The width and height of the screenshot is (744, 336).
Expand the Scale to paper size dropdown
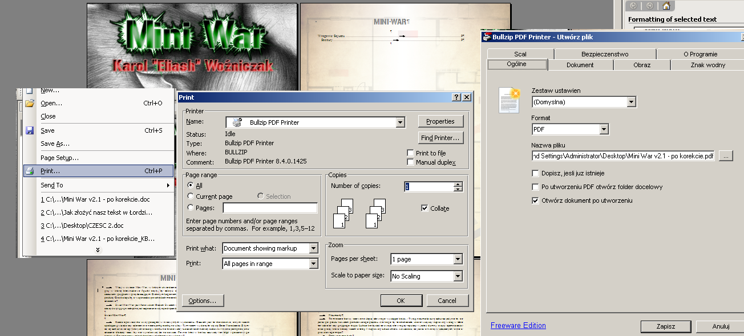pyautogui.click(x=458, y=276)
